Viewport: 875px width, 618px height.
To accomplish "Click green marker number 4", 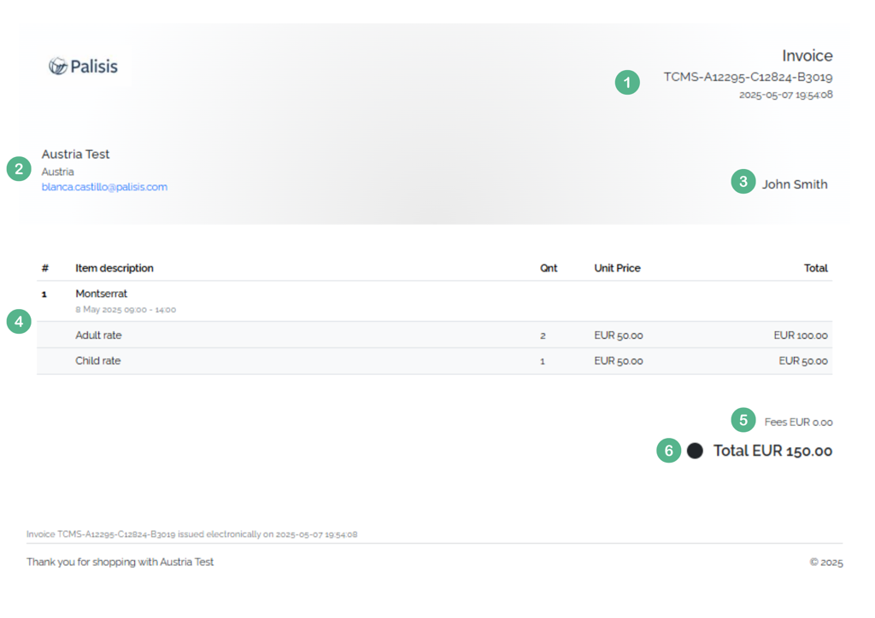I will 19,322.
